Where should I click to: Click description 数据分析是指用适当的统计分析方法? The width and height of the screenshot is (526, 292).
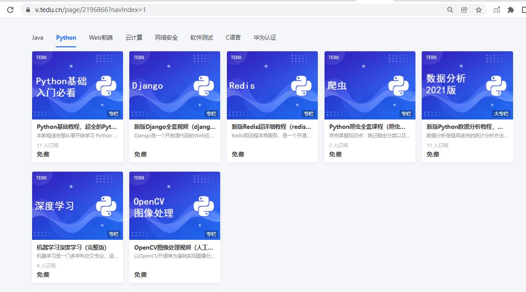[467, 136]
